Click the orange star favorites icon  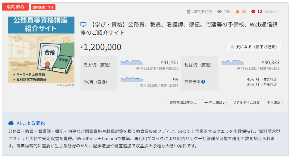(237, 12)
